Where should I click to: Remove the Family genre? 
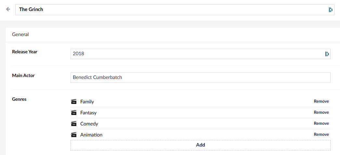pos(321,101)
